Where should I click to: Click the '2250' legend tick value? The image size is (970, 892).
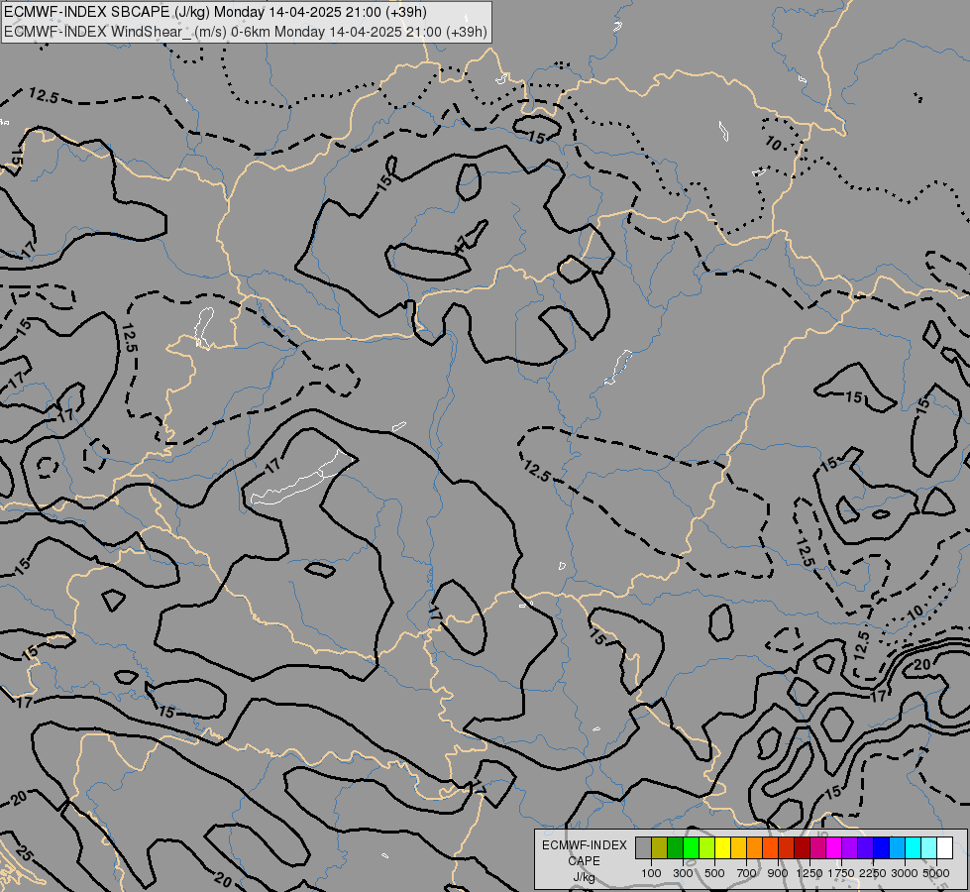[873, 873]
